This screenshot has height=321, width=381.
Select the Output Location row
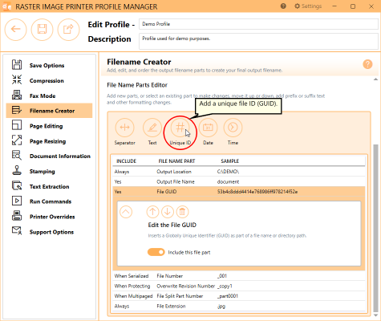(x=239, y=172)
